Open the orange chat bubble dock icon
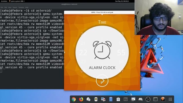This screenshot has width=183, height=103. point(163,99)
